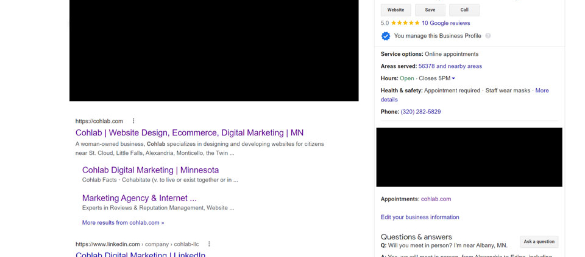This screenshot has height=257, width=585.
Task: Click the 5.0 rating number
Action: click(x=385, y=23)
